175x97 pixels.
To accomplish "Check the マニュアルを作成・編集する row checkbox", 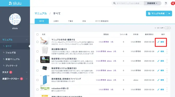I will tap(37, 42).
